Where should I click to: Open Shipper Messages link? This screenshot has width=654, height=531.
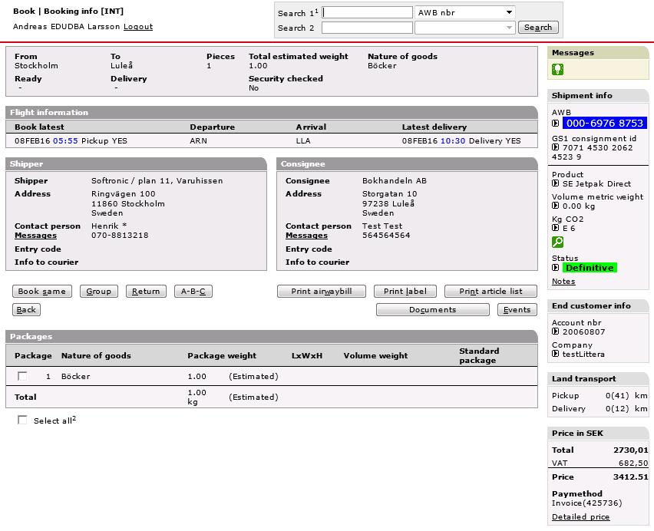click(35, 236)
